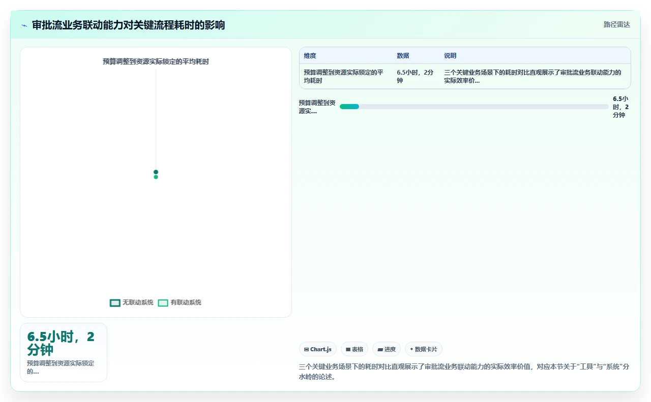Screen dimensions: 651x402
Task: Click the data card caption 预算调整到资源实际锁定的…
Action: [x=61, y=367]
